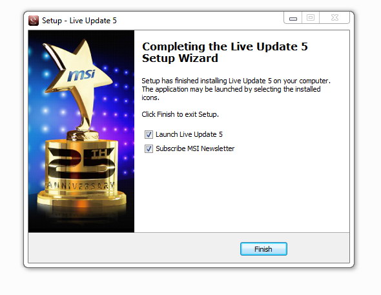This screenshot has width=381, height=295.
Task: Click the Setup - Live Update 5 title text
Action: coord(79,21)
